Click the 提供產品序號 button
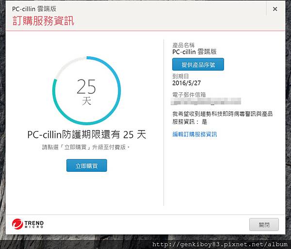This screenshot has width=291, height=249. pyautogui.click(x=198, y=65)
